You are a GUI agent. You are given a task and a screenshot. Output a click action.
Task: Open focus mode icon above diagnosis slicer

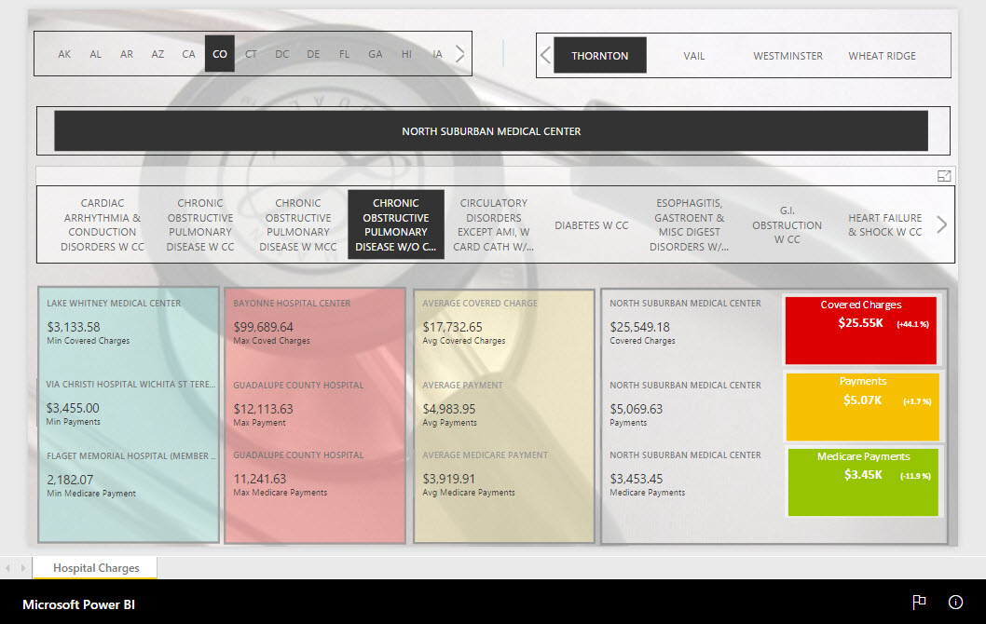pos(944,176)
